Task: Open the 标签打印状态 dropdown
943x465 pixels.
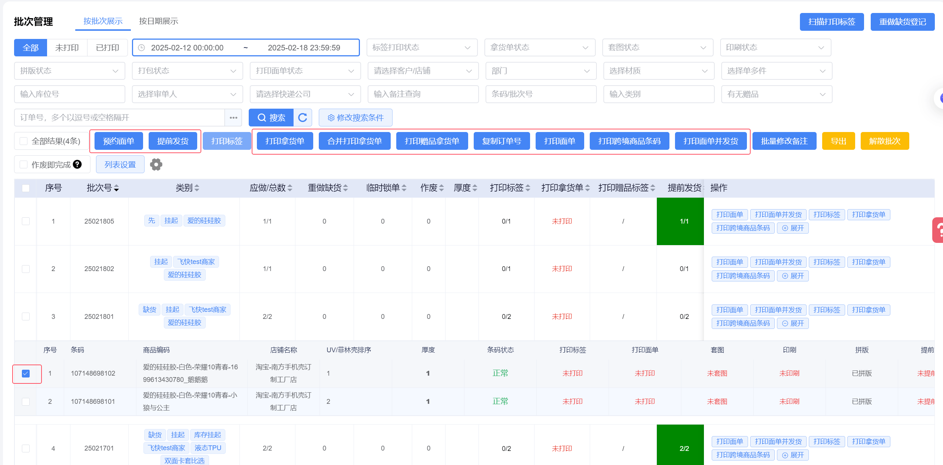Action: pyautogui.click(x=421, y=47)
